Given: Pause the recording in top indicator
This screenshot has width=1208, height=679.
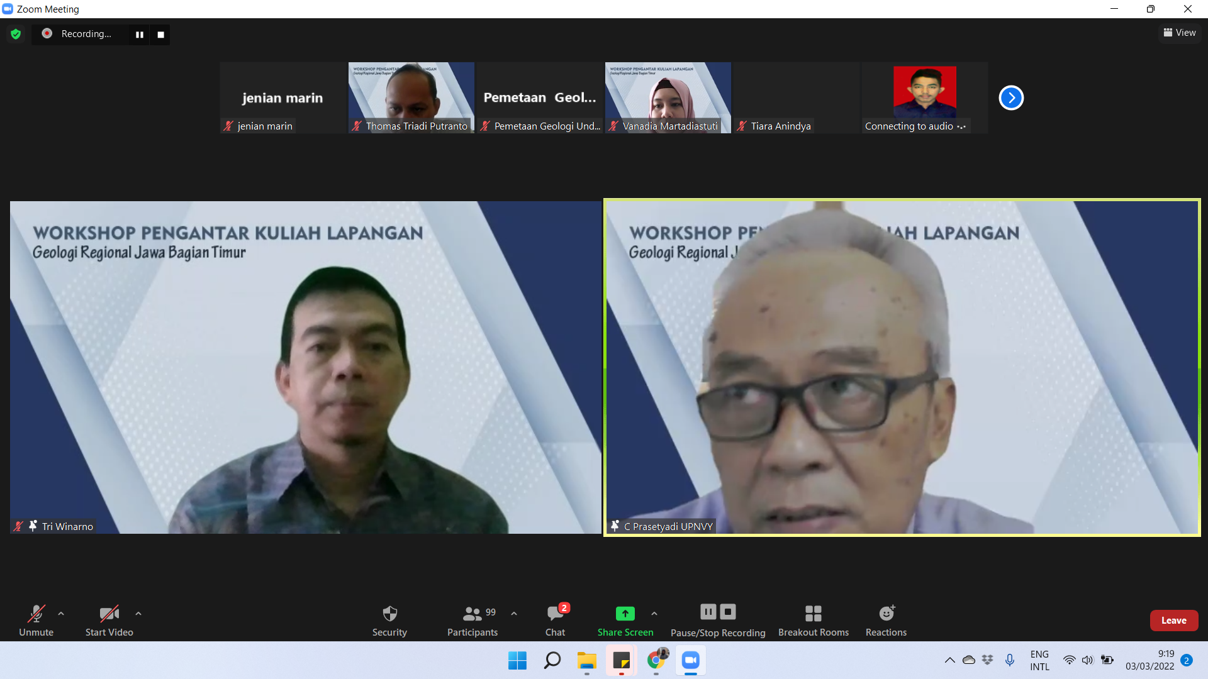Looking at the screenshot, I should [x=140, y=35].
